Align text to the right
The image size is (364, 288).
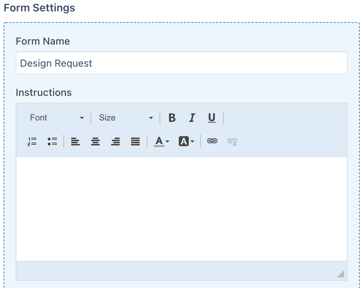(115, 142)
